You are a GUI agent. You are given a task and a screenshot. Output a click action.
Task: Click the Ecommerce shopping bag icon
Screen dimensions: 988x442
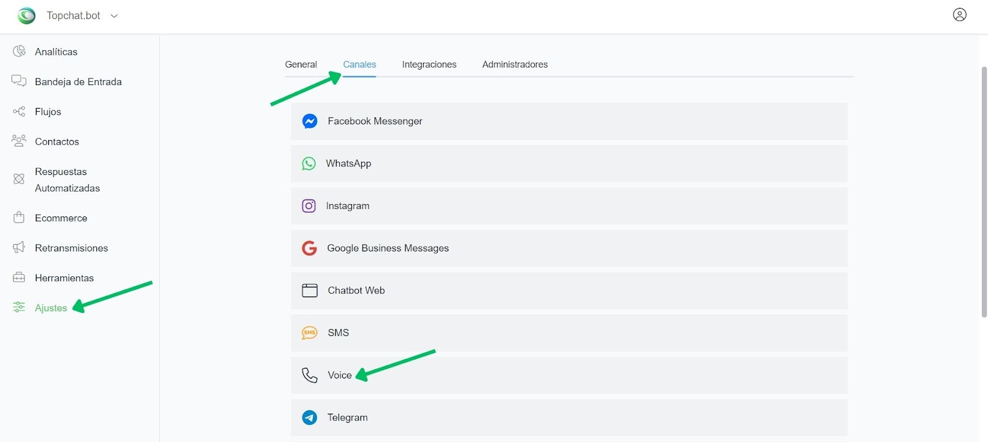click(x=19, y=217)
